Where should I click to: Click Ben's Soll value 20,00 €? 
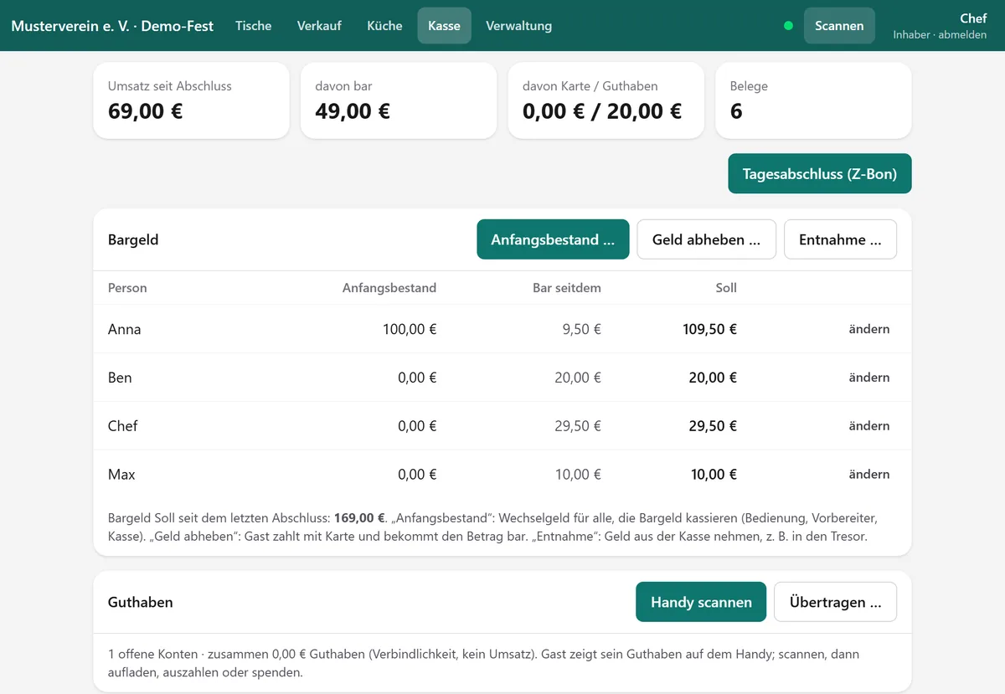click(x=713, y=378)
